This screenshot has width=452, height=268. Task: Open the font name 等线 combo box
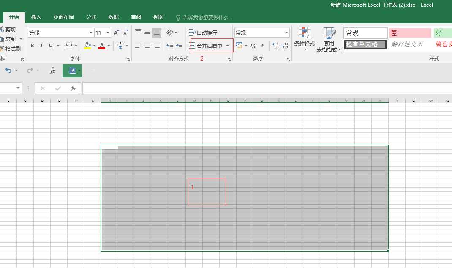[60, 33]
